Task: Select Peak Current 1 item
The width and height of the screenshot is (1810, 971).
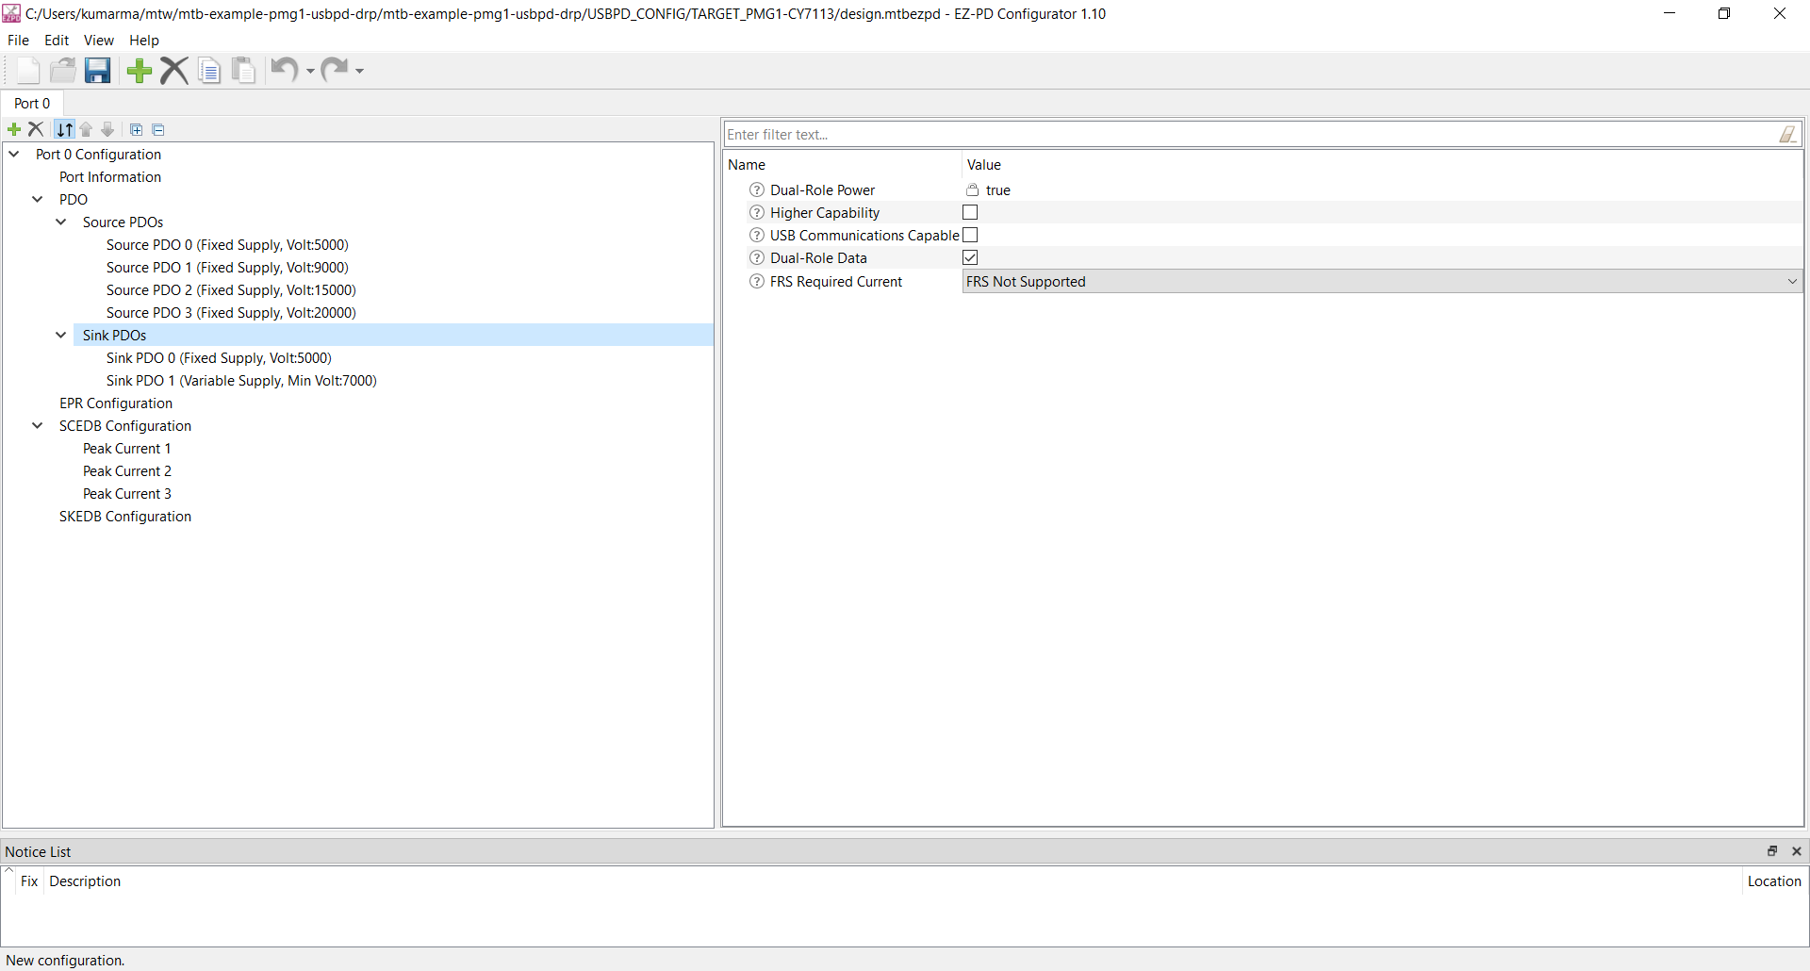Action: (x=127, y=449)
